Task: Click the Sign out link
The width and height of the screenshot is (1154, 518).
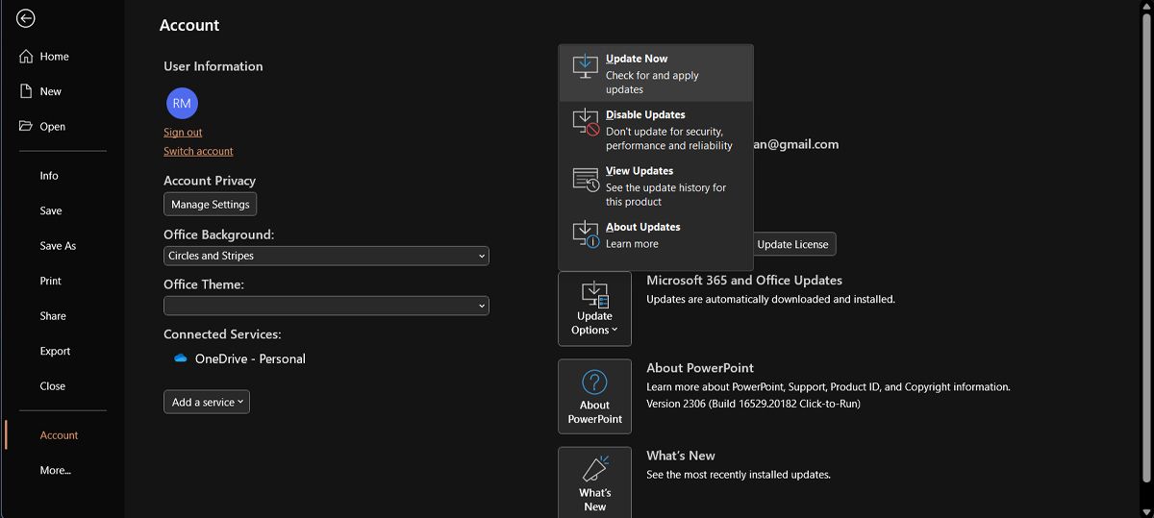Action: click(183, 133)
